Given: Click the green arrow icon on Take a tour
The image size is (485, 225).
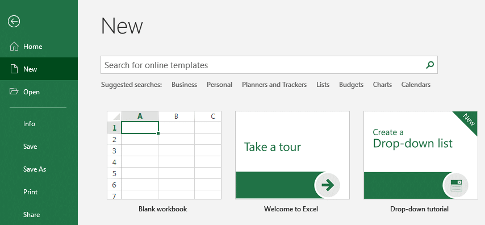Looking at the screenshot, I should tap(328, 185).
